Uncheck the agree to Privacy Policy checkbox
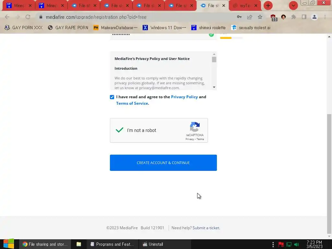The width and height of the screenshot is (332, 249). (x=112, y=97)
